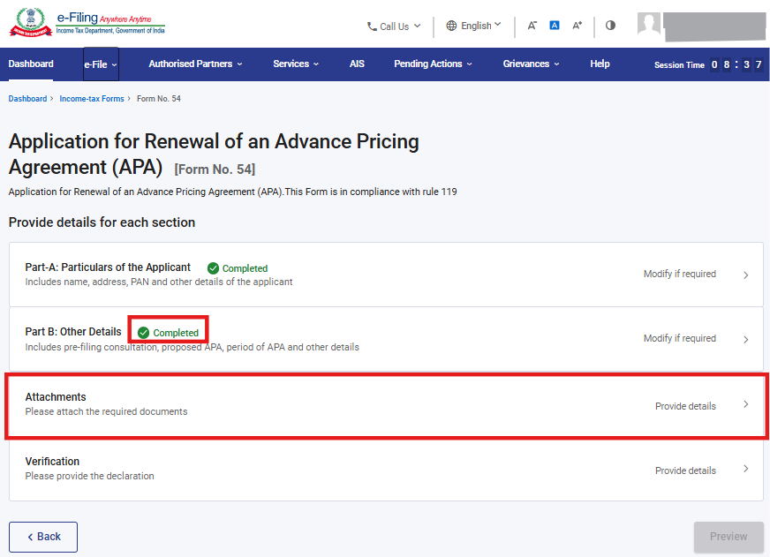Click the Income Tax Department e-Filing logo
This screenshot has height=557, width=770.
[87, 24]
